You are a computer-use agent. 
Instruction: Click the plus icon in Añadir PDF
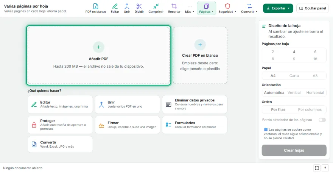pos(98,47)
